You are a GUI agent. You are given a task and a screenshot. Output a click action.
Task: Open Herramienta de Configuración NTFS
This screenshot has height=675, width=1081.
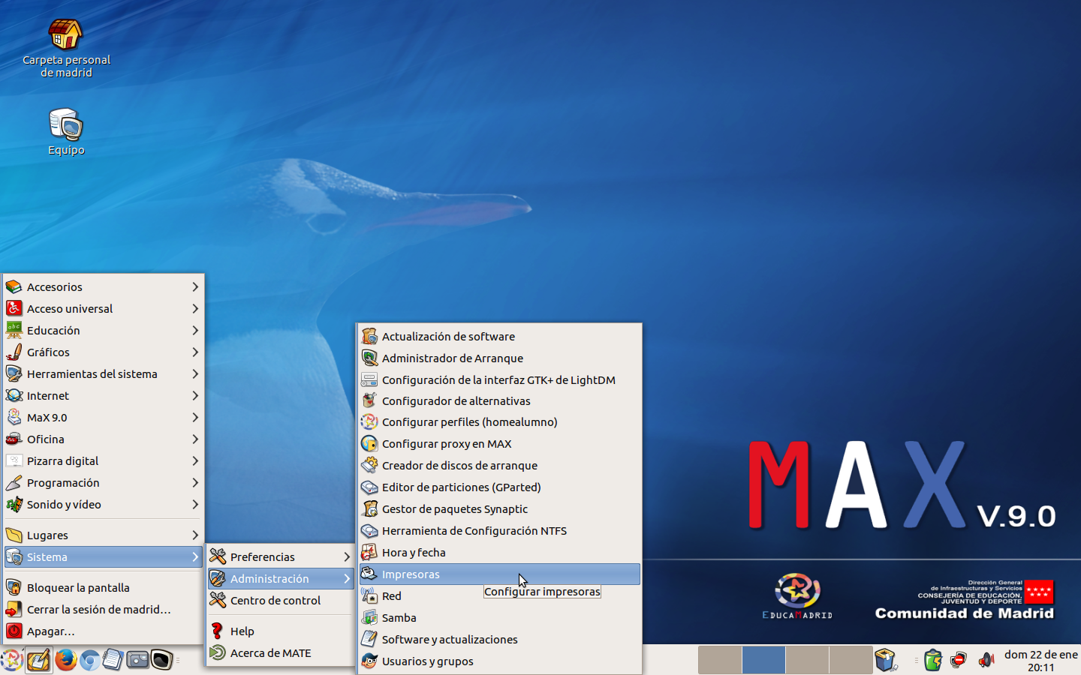tap(500, 531)
